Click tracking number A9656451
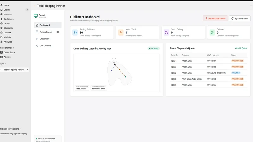The width and height of the screenshot is (253, 142). tap(212, 79)
